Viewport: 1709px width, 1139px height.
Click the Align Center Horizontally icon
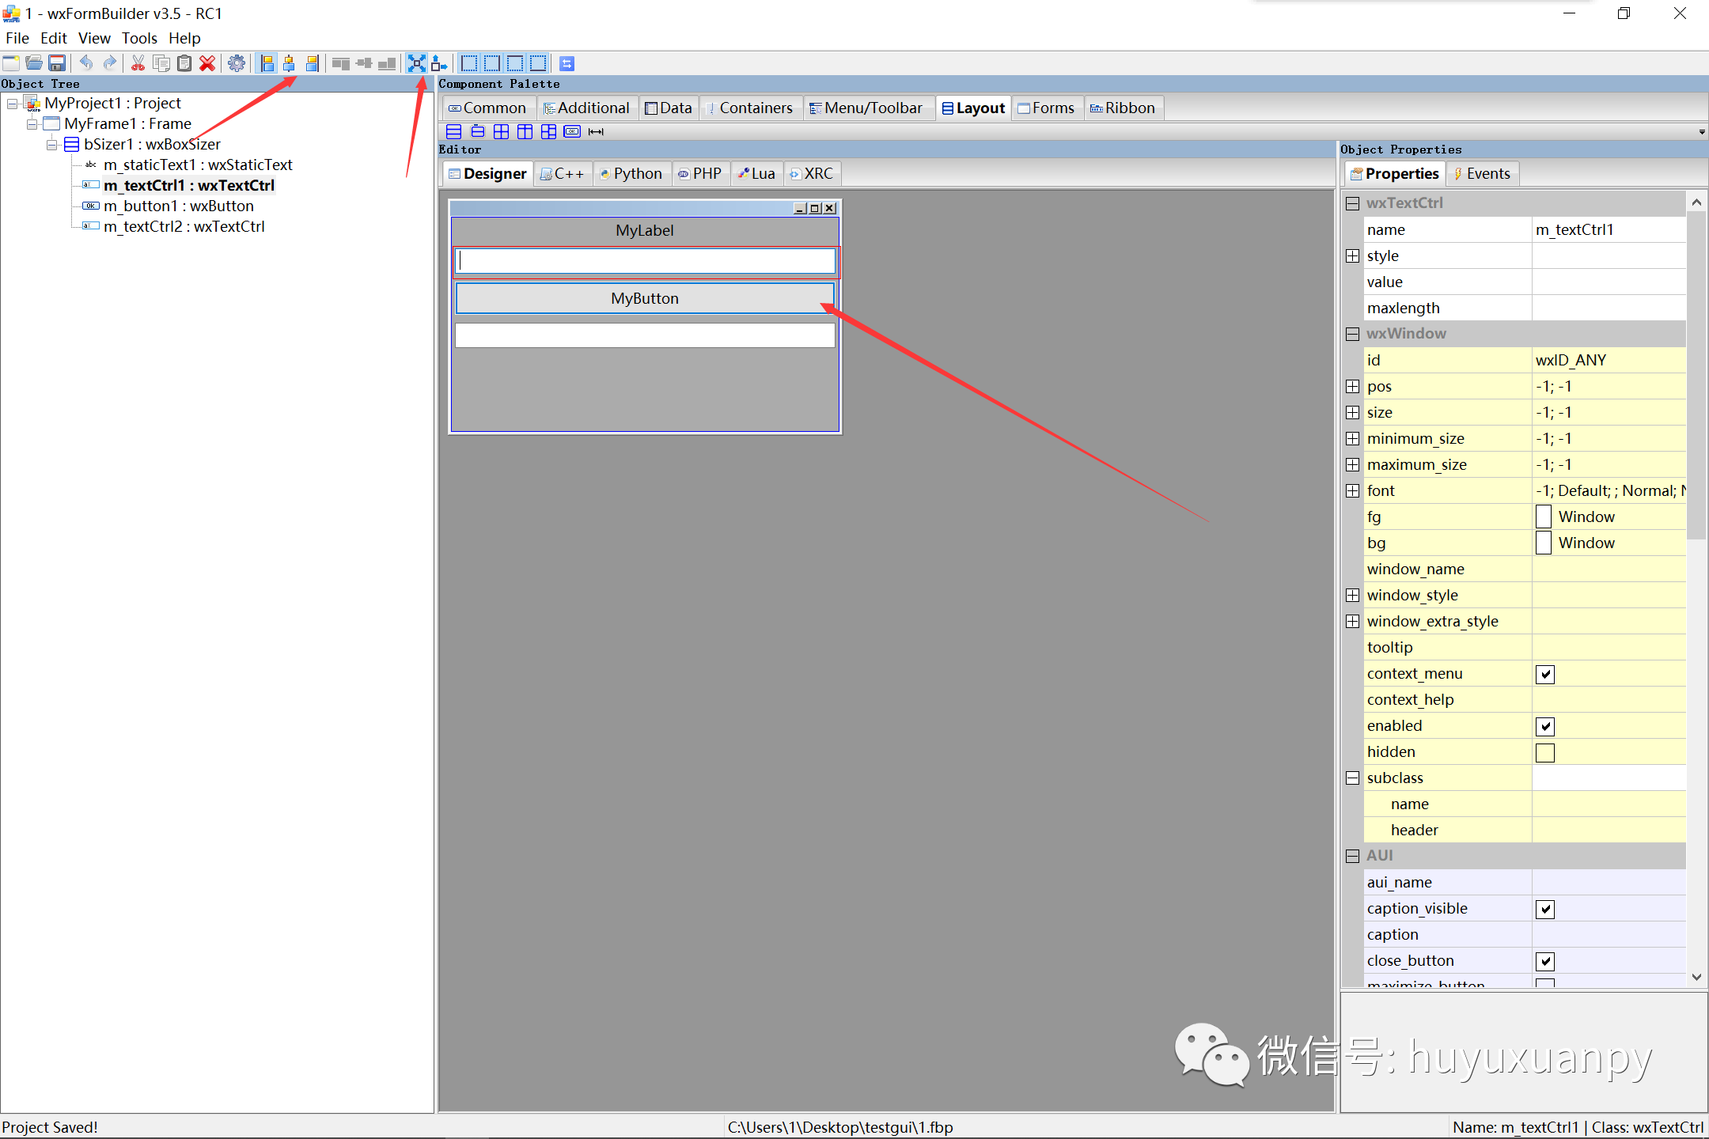point(290,63)
